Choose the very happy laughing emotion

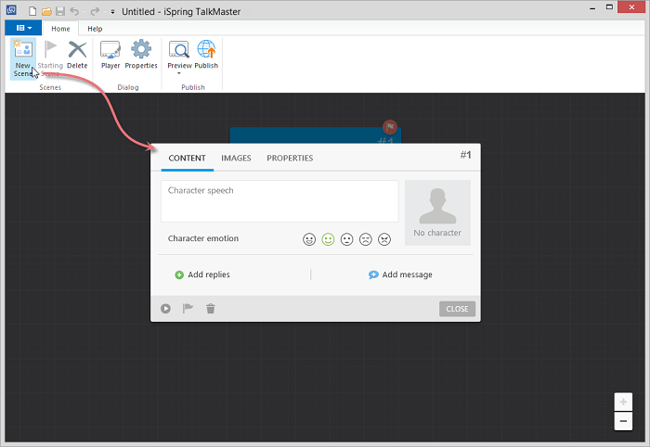309,239
